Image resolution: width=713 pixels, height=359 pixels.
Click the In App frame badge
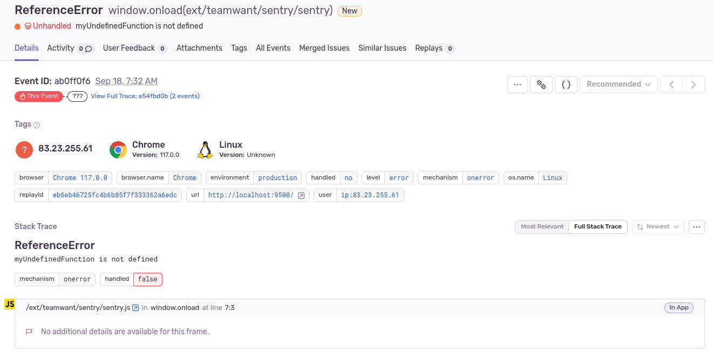(678, 308)
